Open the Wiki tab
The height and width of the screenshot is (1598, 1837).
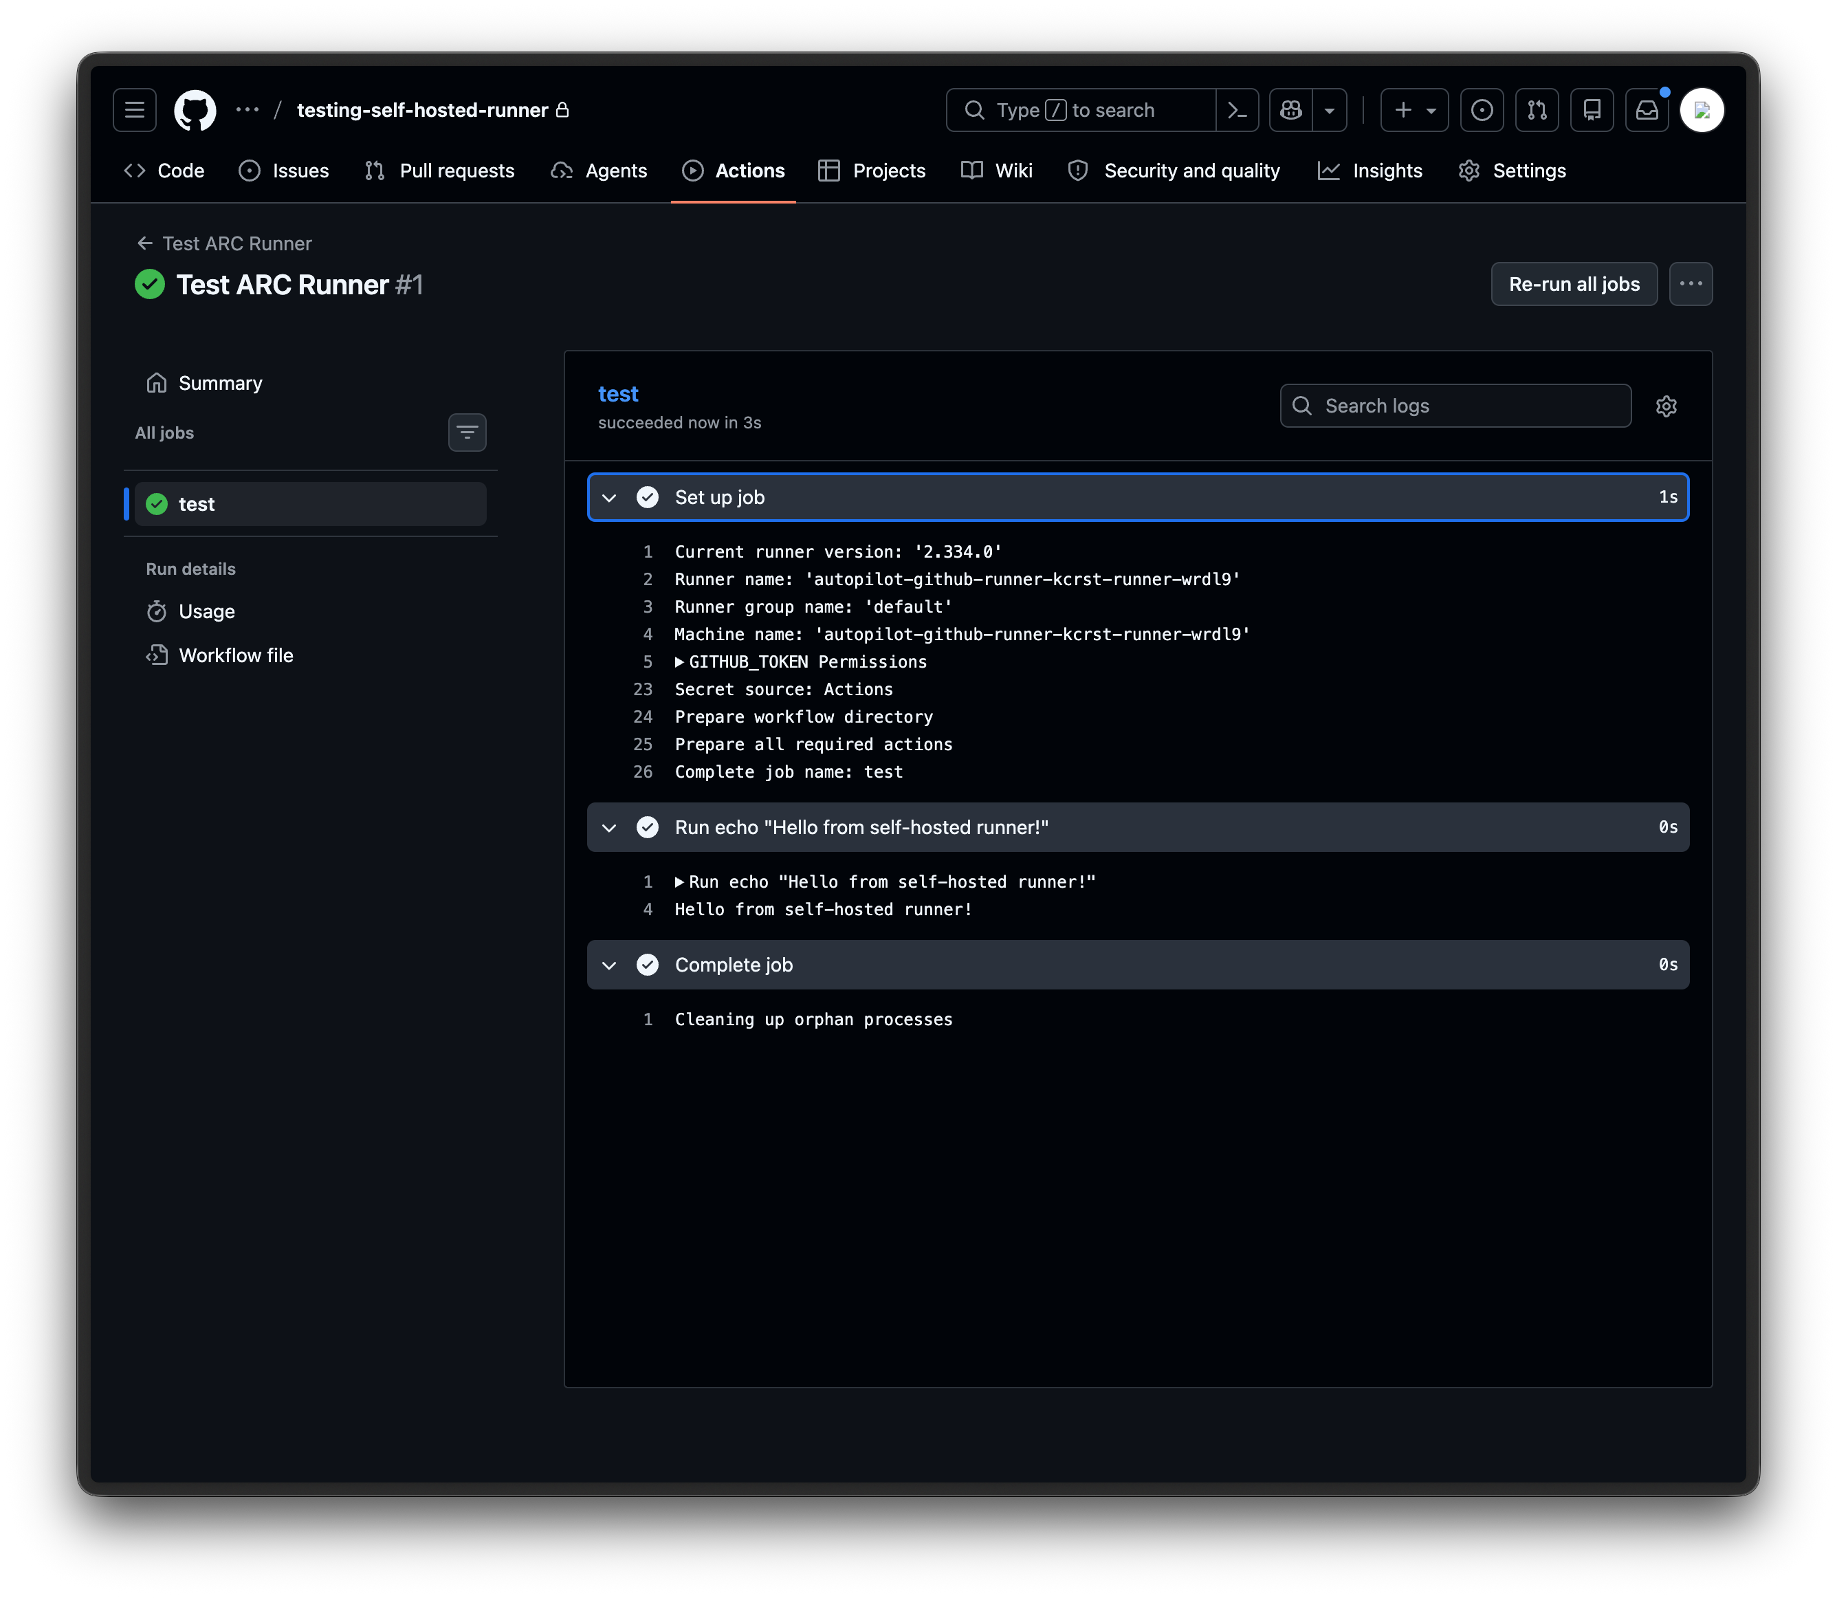(x=997, y=171)
